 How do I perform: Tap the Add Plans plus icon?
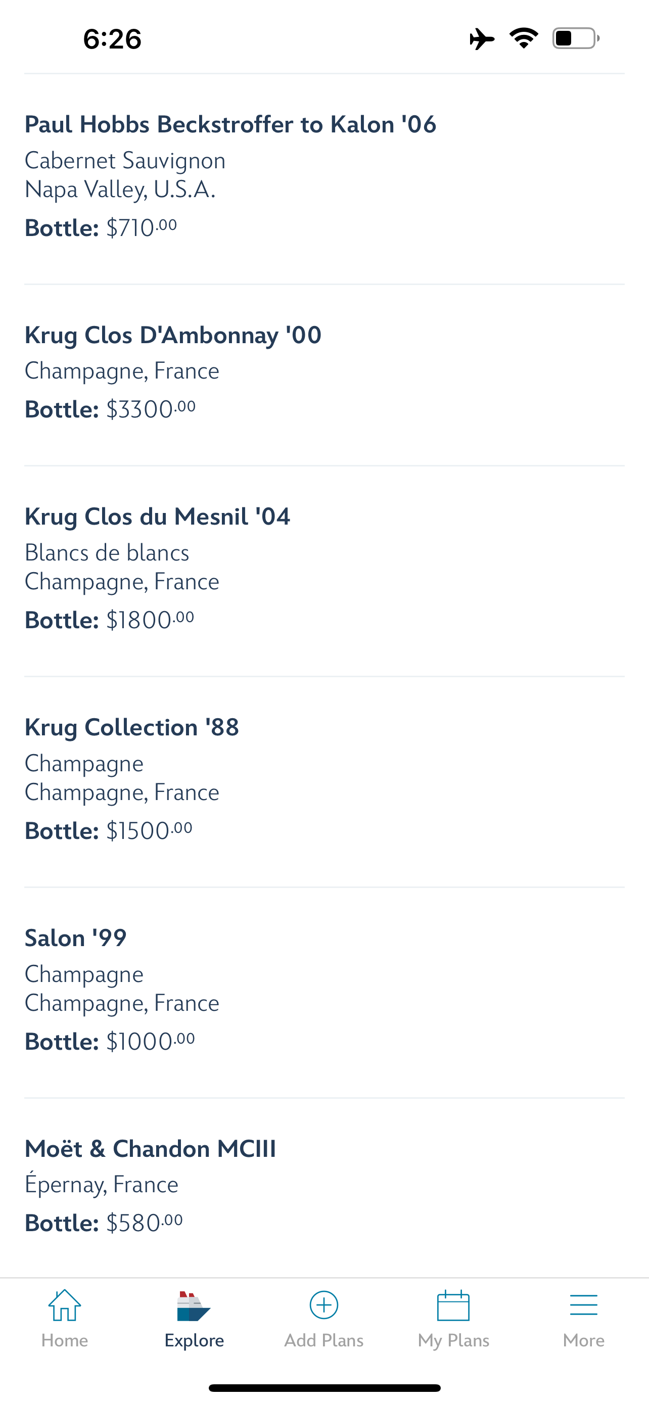(x=323, y=1305)
